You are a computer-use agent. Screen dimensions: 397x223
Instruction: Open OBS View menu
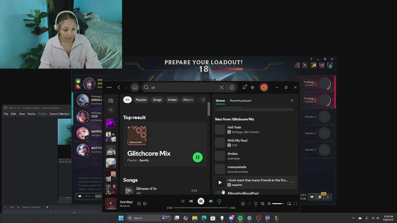pyautogui.click(x=22, y=114)
